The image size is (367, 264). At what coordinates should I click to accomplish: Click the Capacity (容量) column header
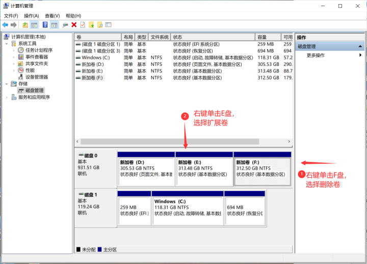268,37
